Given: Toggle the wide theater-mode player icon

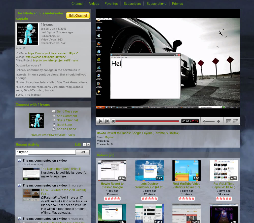Looking at the screenshot, I should 235,121.
